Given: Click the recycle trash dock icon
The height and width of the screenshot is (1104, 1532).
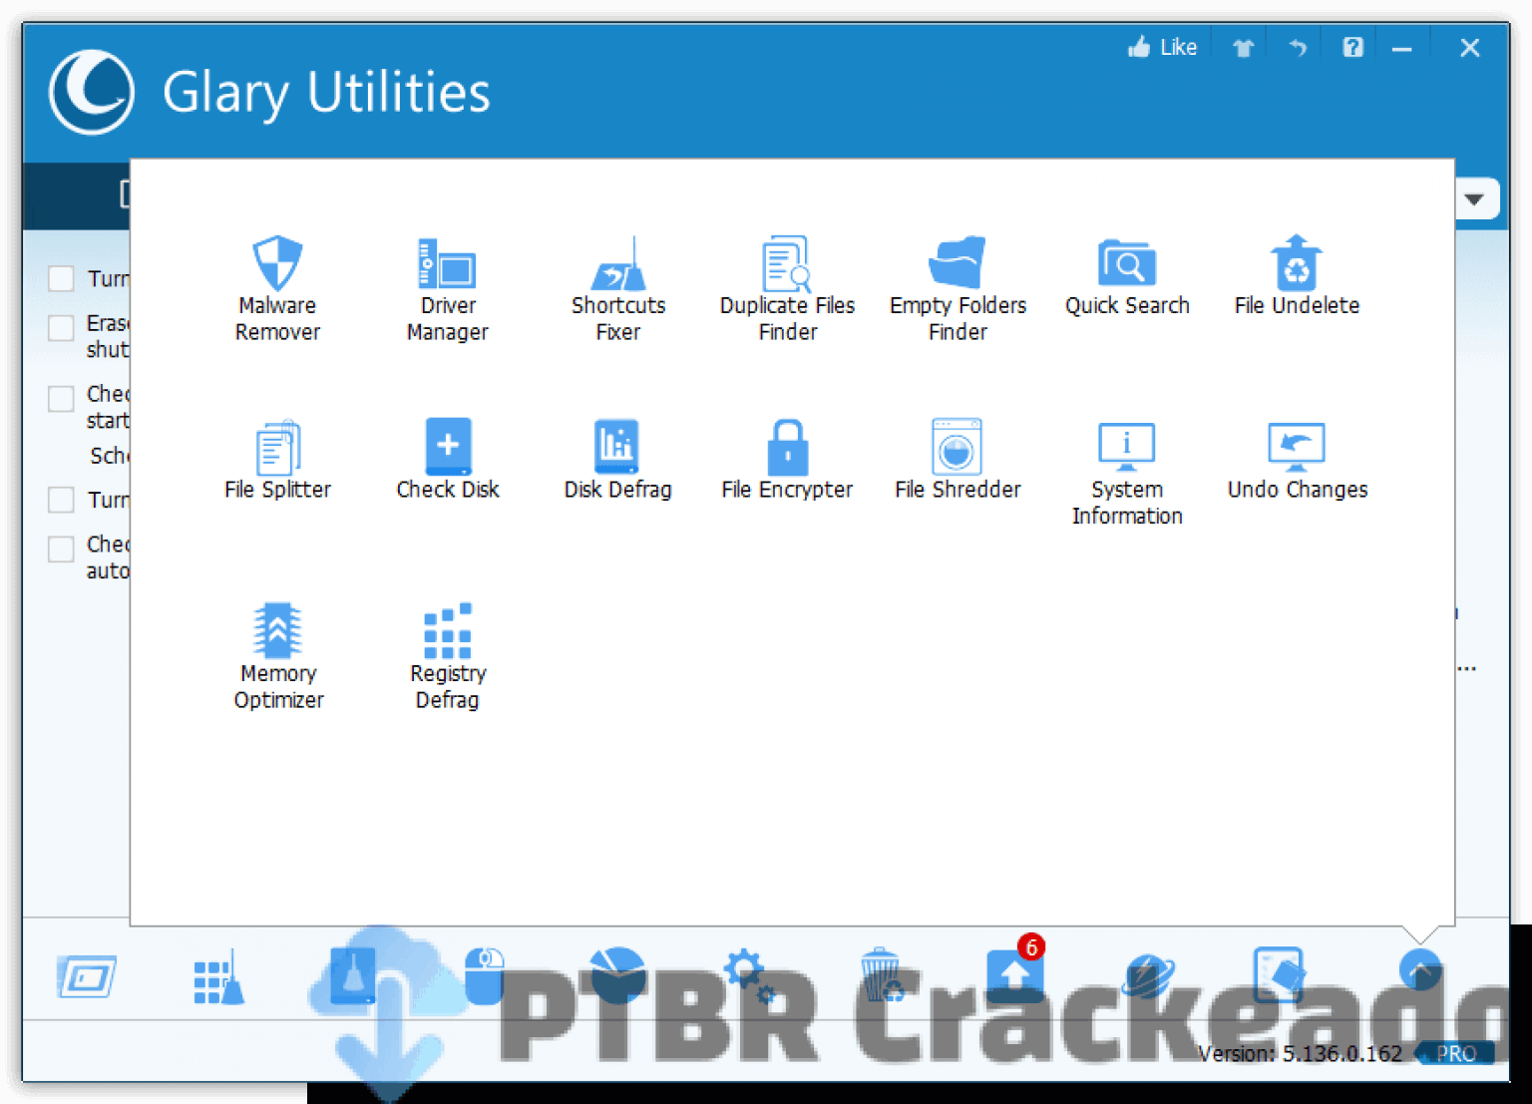Looking at the screenshot, I should (x=882, y=974).
